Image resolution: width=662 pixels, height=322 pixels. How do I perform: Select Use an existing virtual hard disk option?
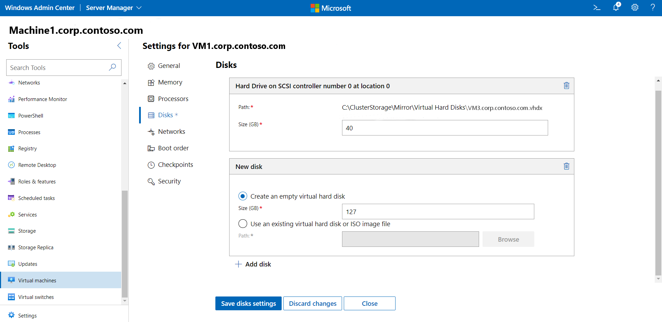click(x=243, y=224)
